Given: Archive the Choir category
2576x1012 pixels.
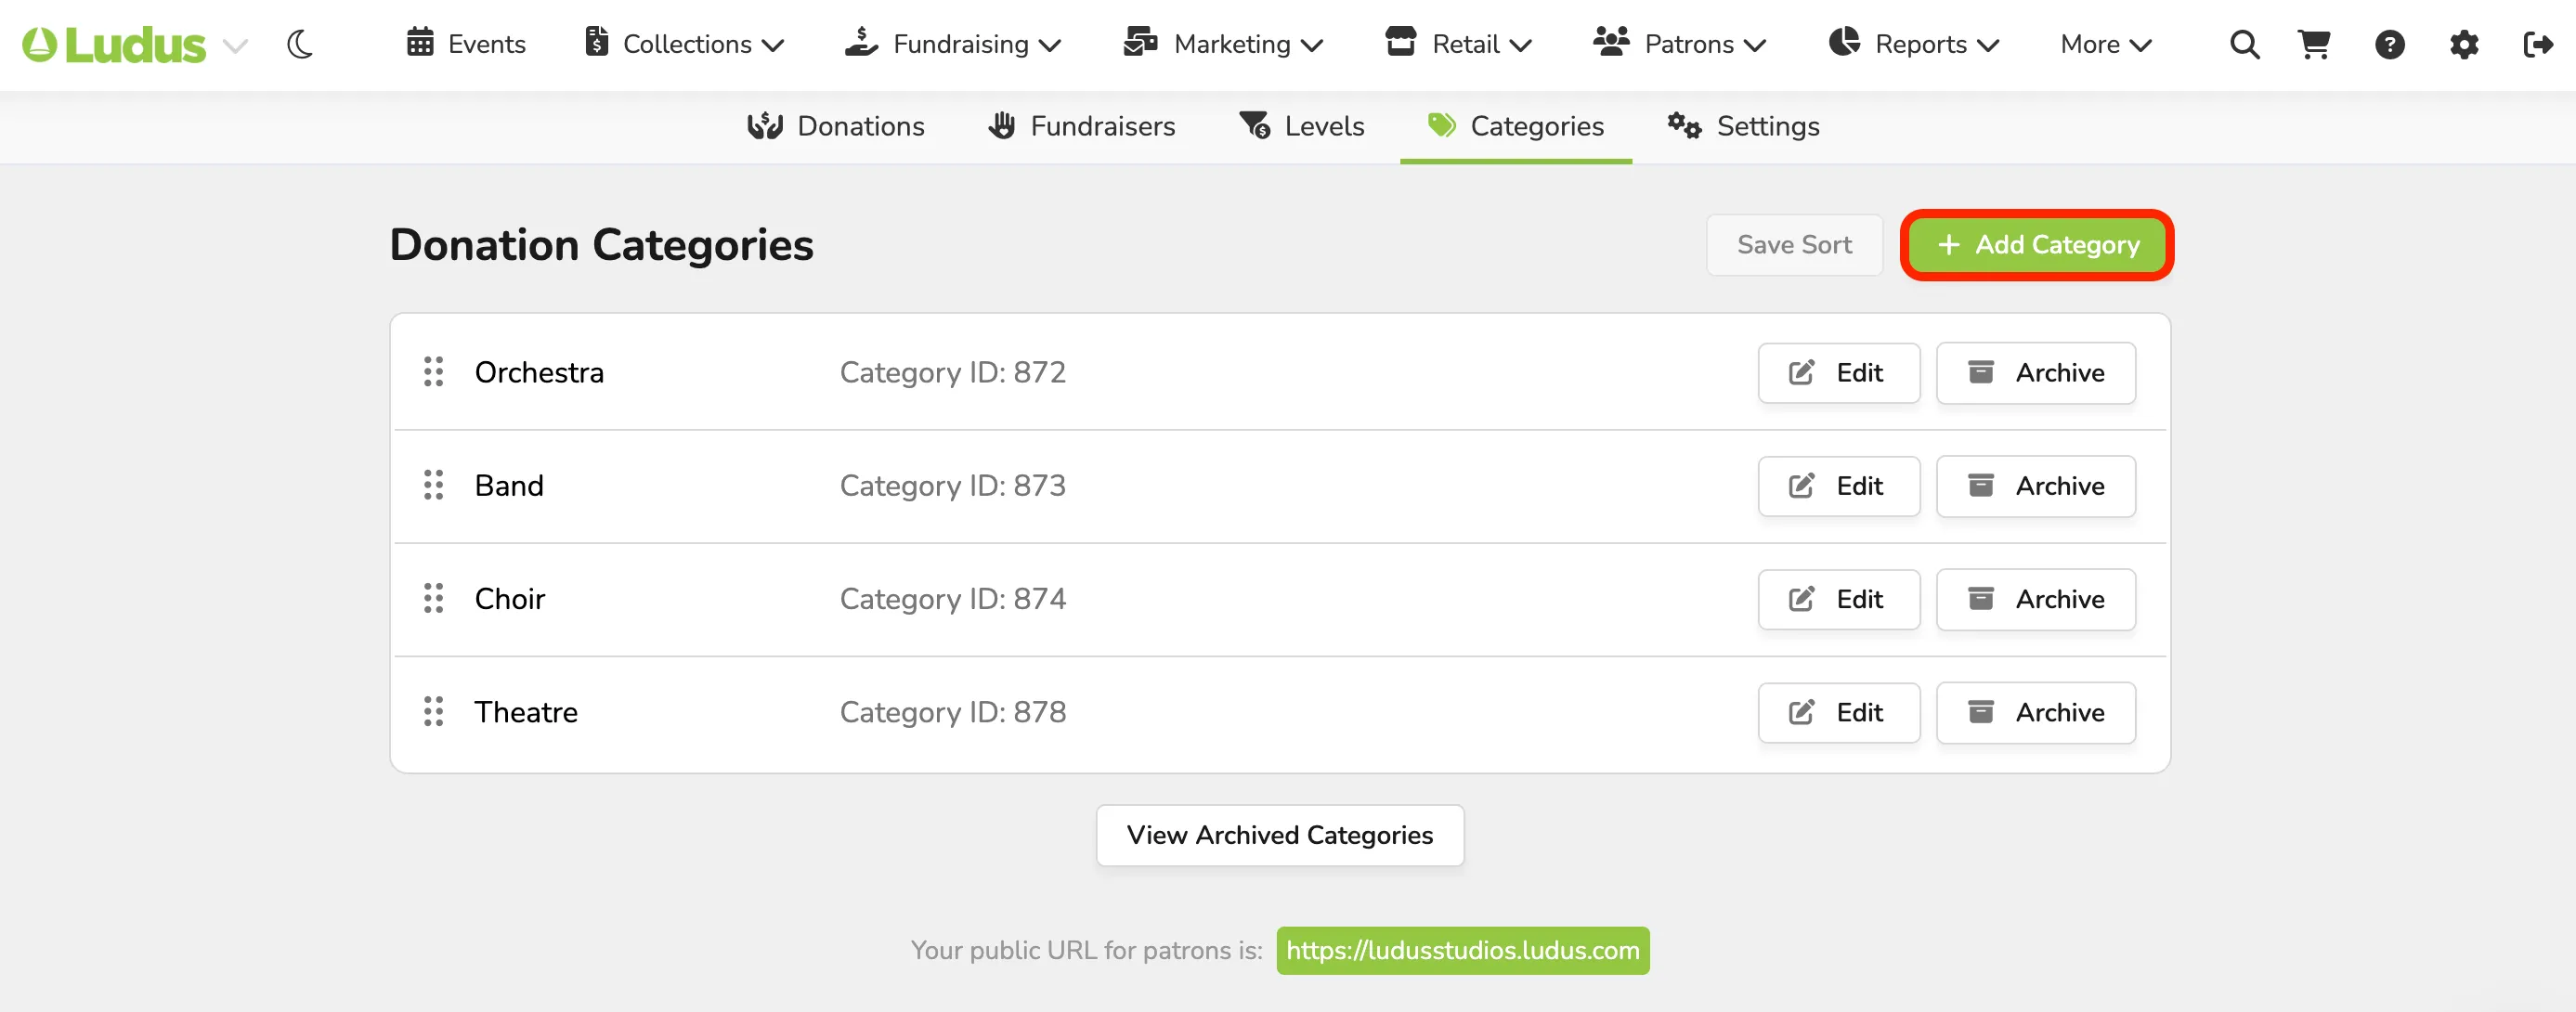Looking at the screenshot, I should point(2035,599).
